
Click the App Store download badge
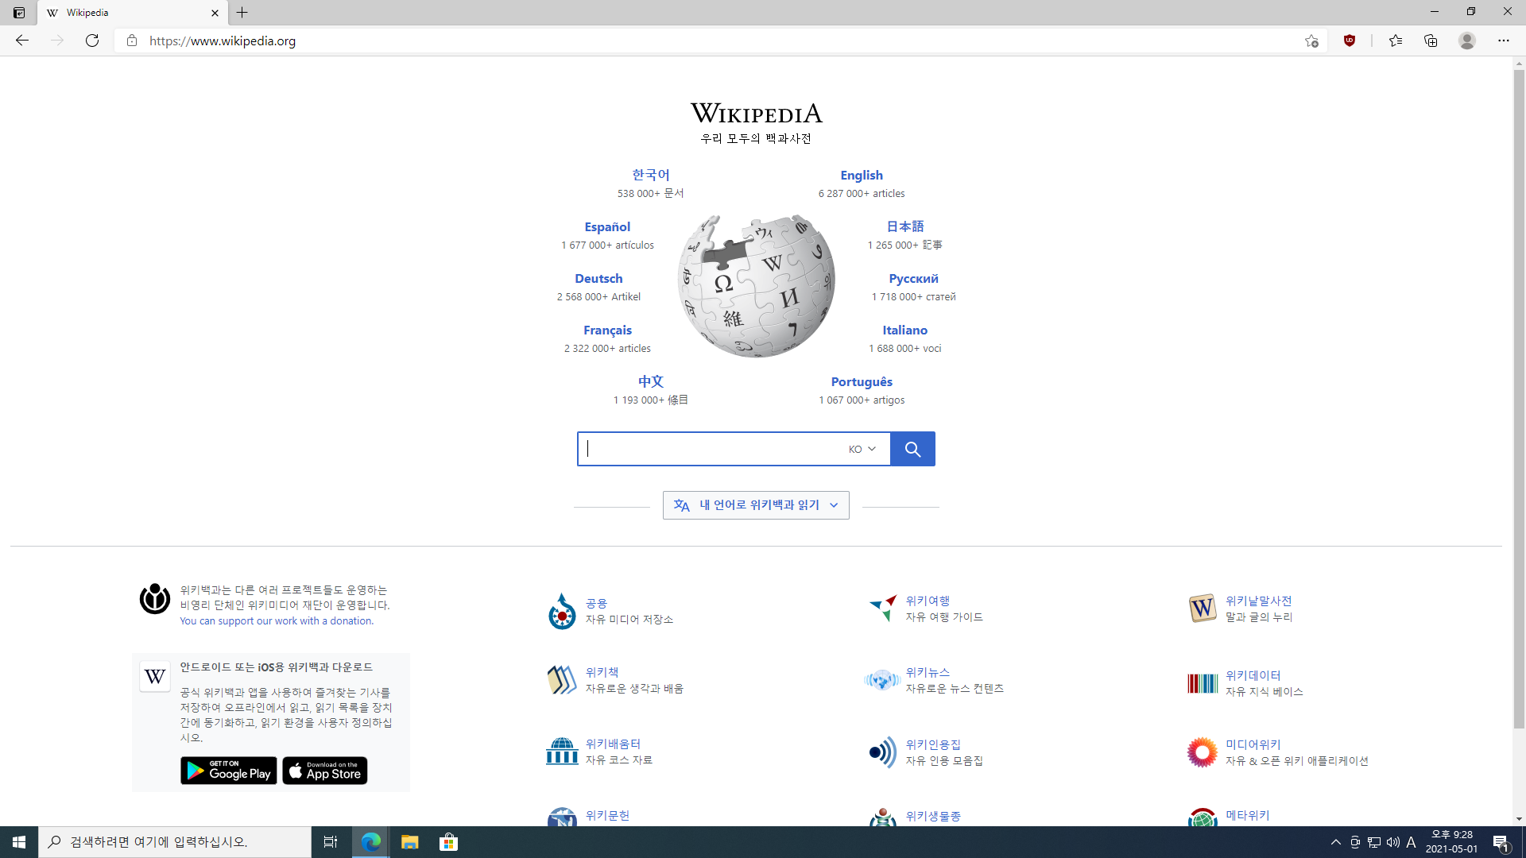(324, 771)
